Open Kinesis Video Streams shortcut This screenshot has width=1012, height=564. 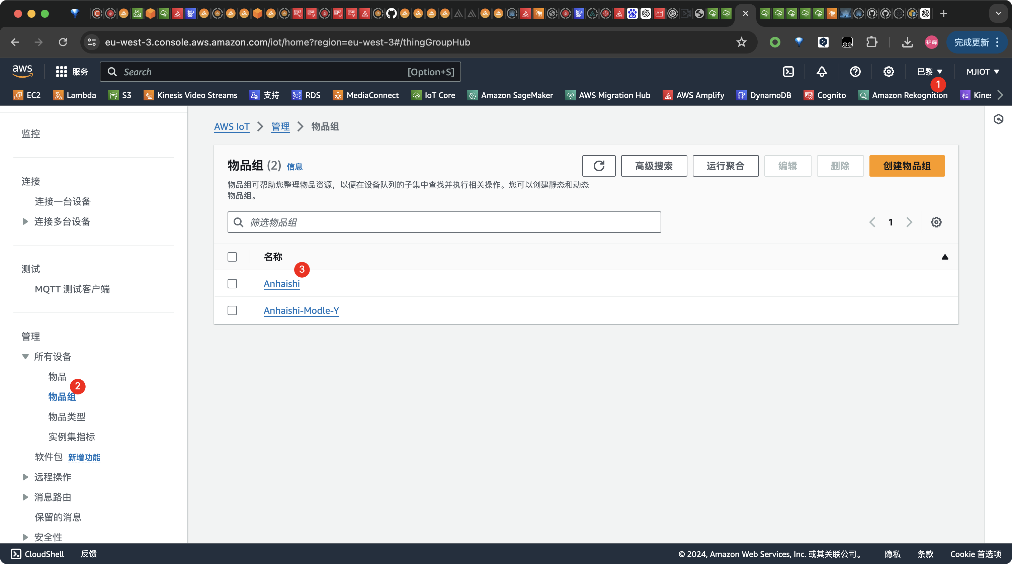click(190, 95)
